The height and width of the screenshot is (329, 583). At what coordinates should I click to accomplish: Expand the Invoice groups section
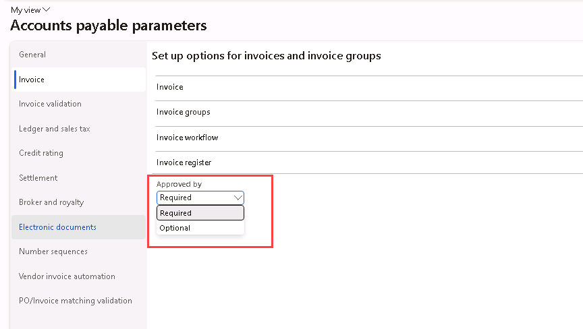coord(184,112)
